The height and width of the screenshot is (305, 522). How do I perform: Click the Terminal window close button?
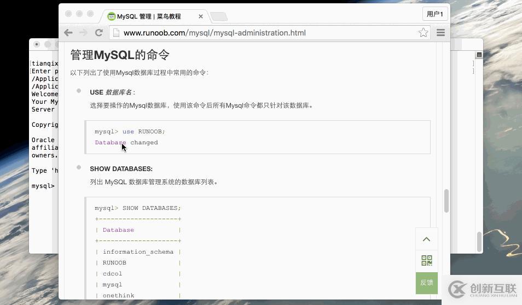pyautogui.click(x=37, y=44)
